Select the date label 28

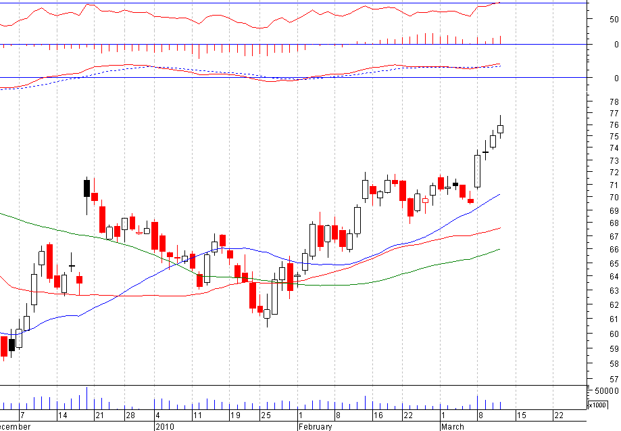click(130, 415)
